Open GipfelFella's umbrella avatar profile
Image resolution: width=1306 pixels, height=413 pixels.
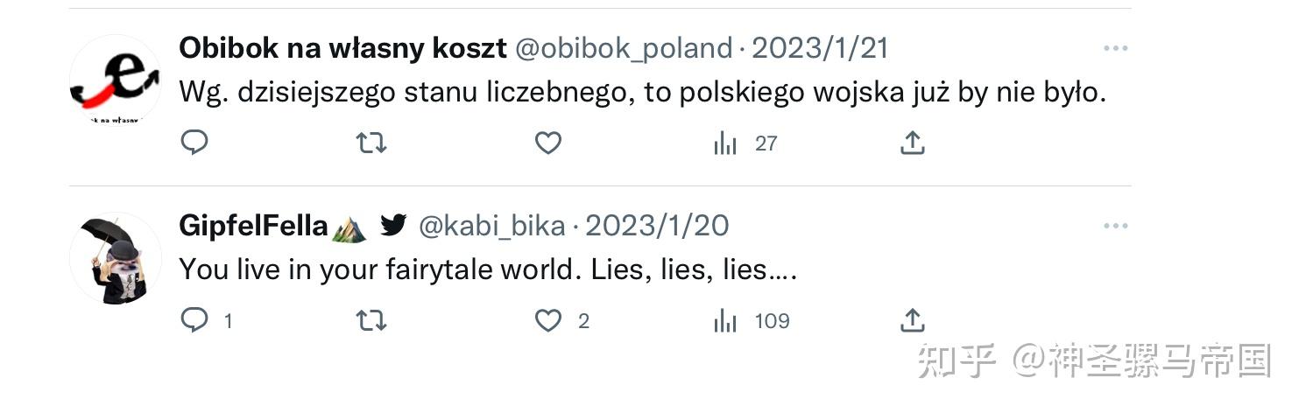click(x=115, y=259)
